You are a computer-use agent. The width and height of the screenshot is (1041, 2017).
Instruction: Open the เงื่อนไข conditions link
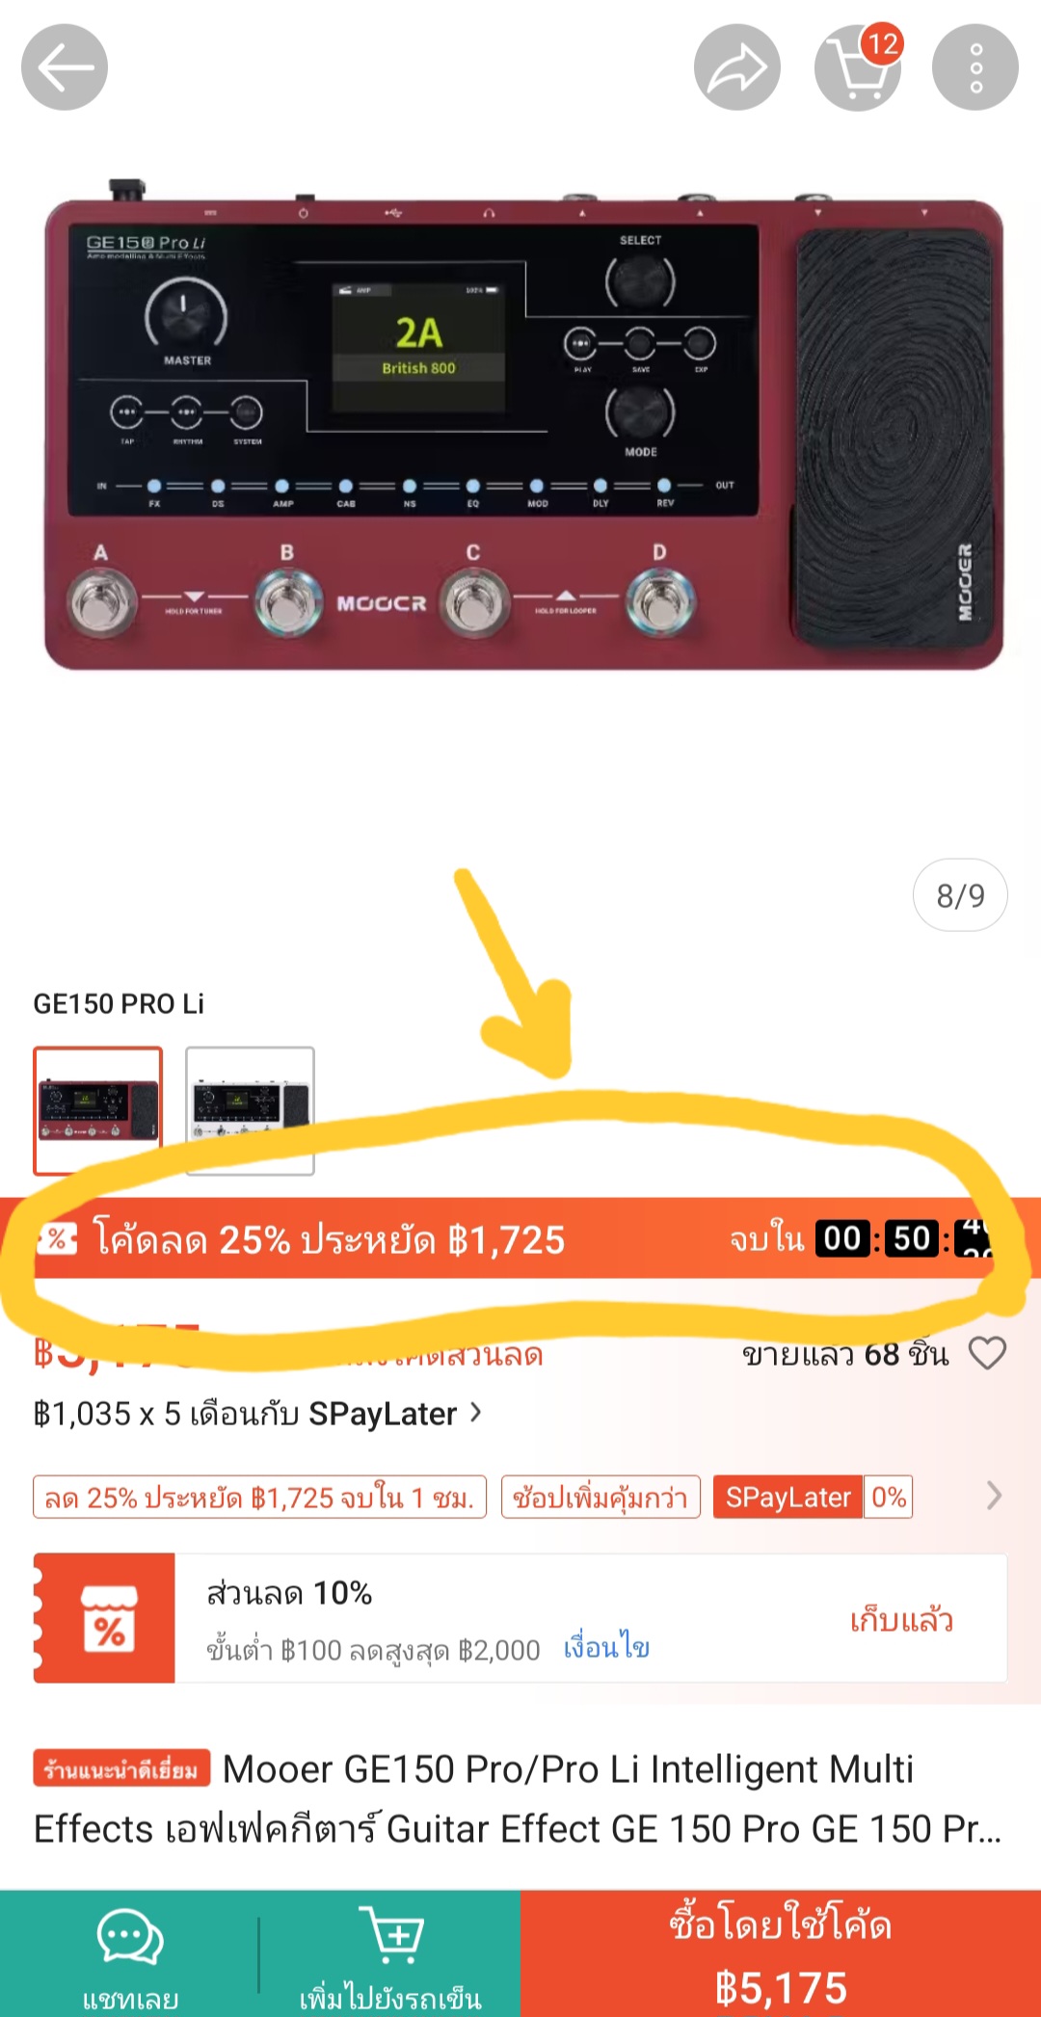[606, 1648]
